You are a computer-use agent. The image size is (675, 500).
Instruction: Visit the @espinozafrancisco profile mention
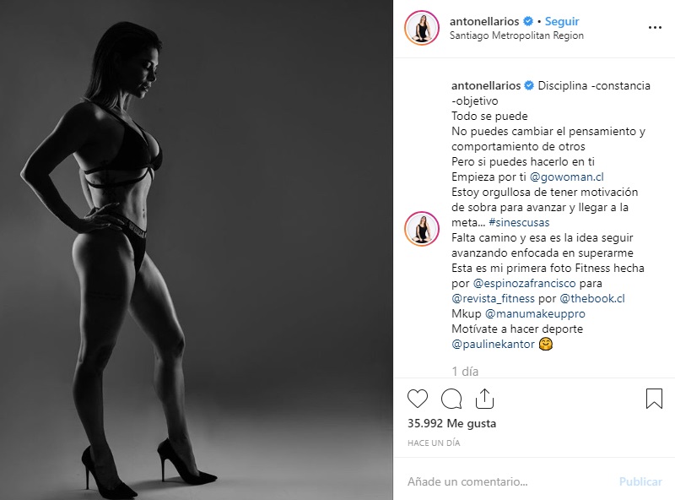524,283
